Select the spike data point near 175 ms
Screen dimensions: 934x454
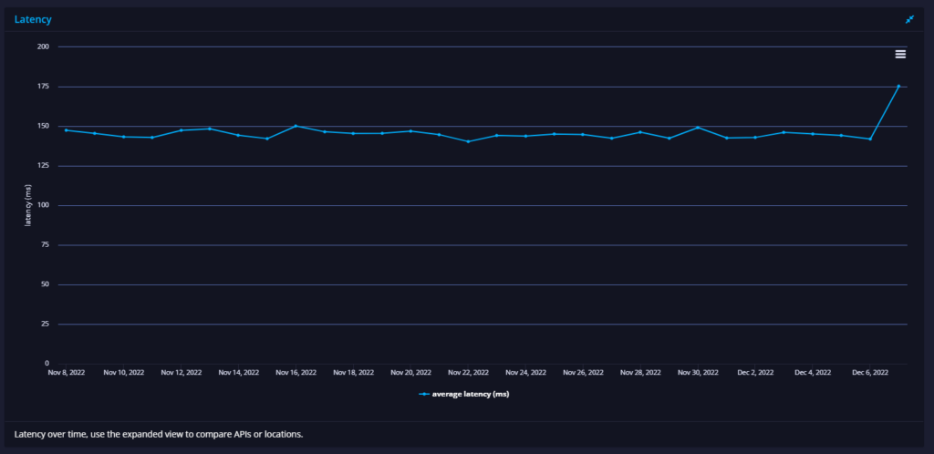click(898, 87)
